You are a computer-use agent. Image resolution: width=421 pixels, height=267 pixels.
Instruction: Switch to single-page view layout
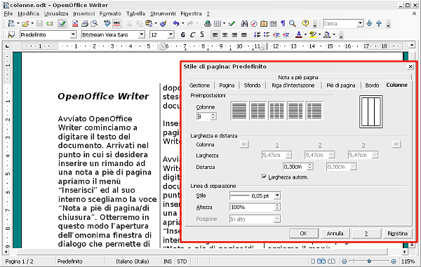[313, 261]
